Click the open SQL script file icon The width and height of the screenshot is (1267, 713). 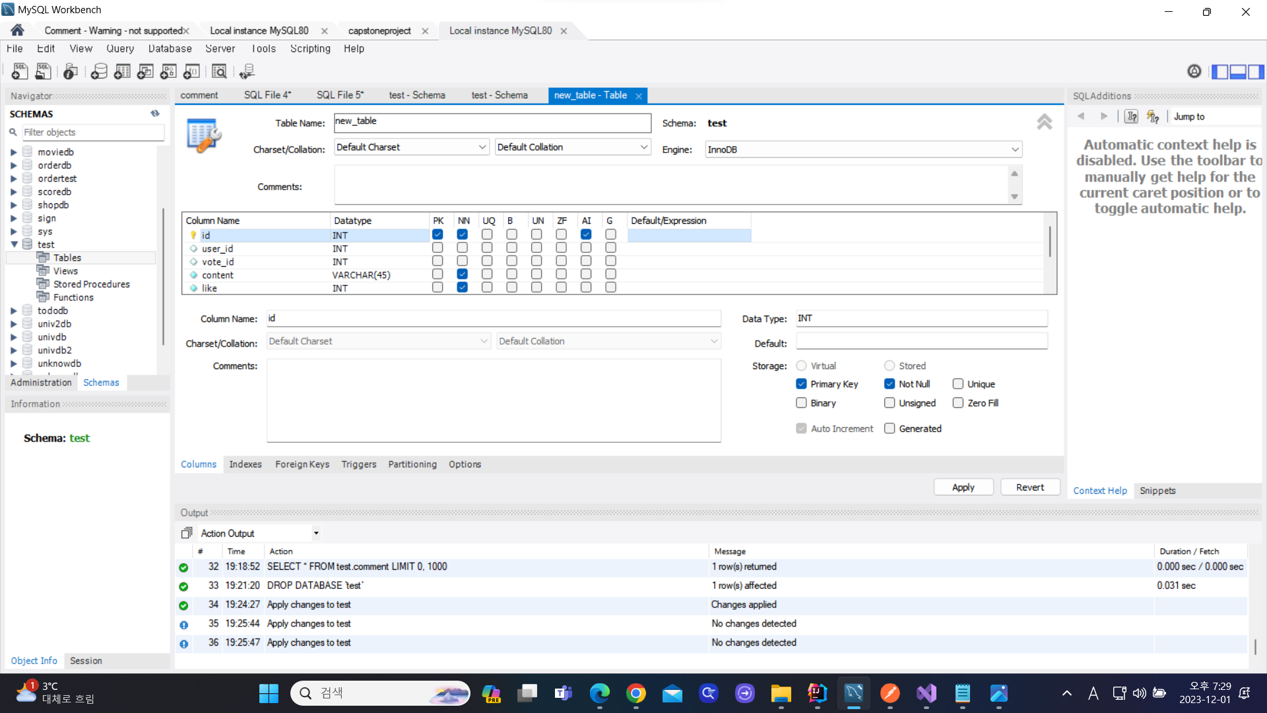point(43,71)
